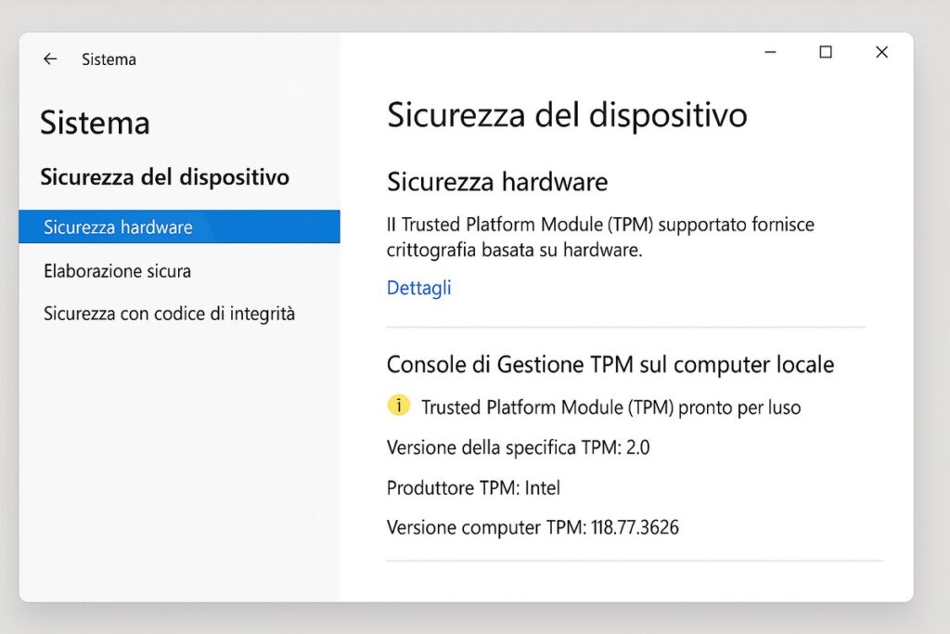950x634 pixels.
Task: Open the Dettagli link
Action: [418, 288]
